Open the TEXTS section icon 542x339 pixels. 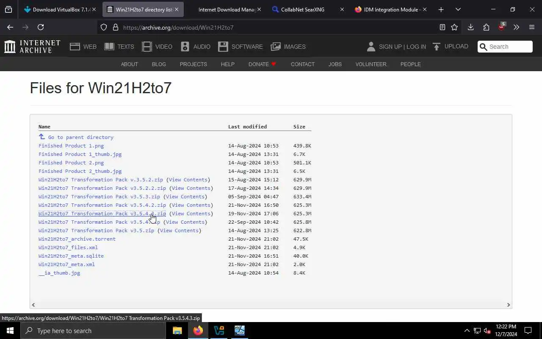pos(109,47)
